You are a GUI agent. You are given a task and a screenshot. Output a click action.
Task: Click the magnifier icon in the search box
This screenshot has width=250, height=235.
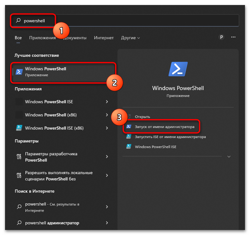point(18,20)
